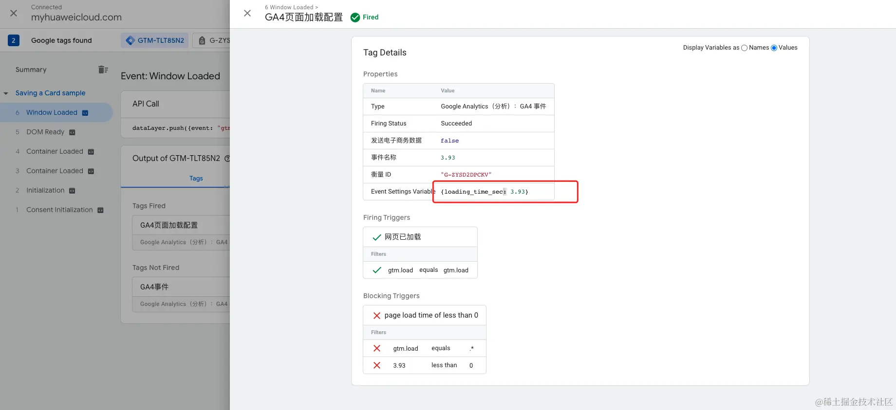Click the help icon next to Output of GTM-TLT85N2

pyautogui.click(x=227, y=159)
